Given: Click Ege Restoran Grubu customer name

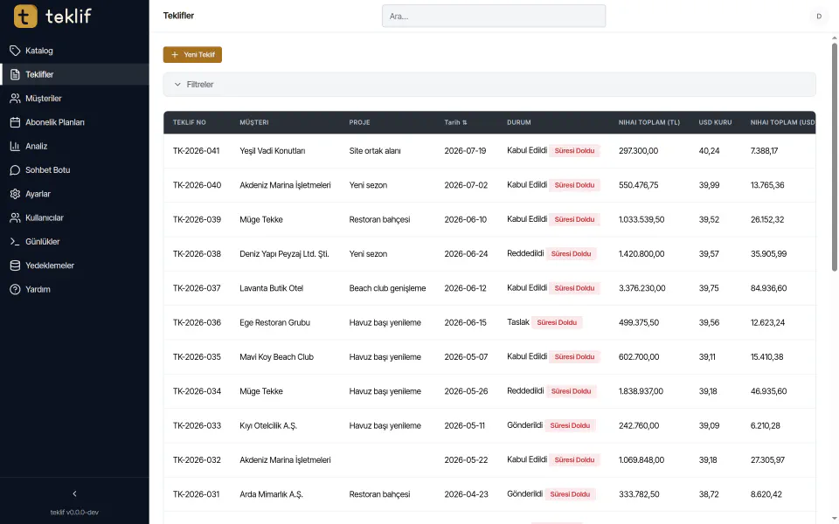Looking at the screenshot, I should pos(274,322).
